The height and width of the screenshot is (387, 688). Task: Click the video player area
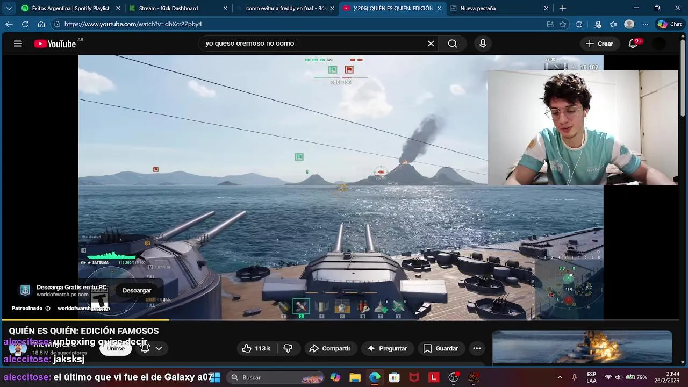tap(341, 187)
